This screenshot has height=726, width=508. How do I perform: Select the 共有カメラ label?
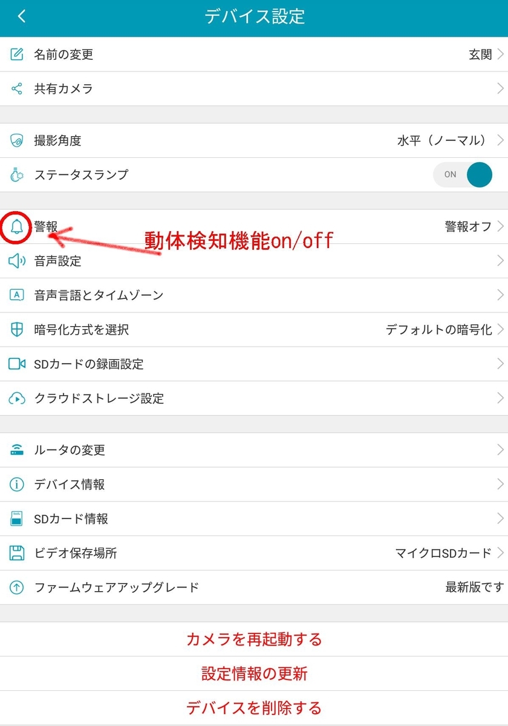(x=63, y=89)
